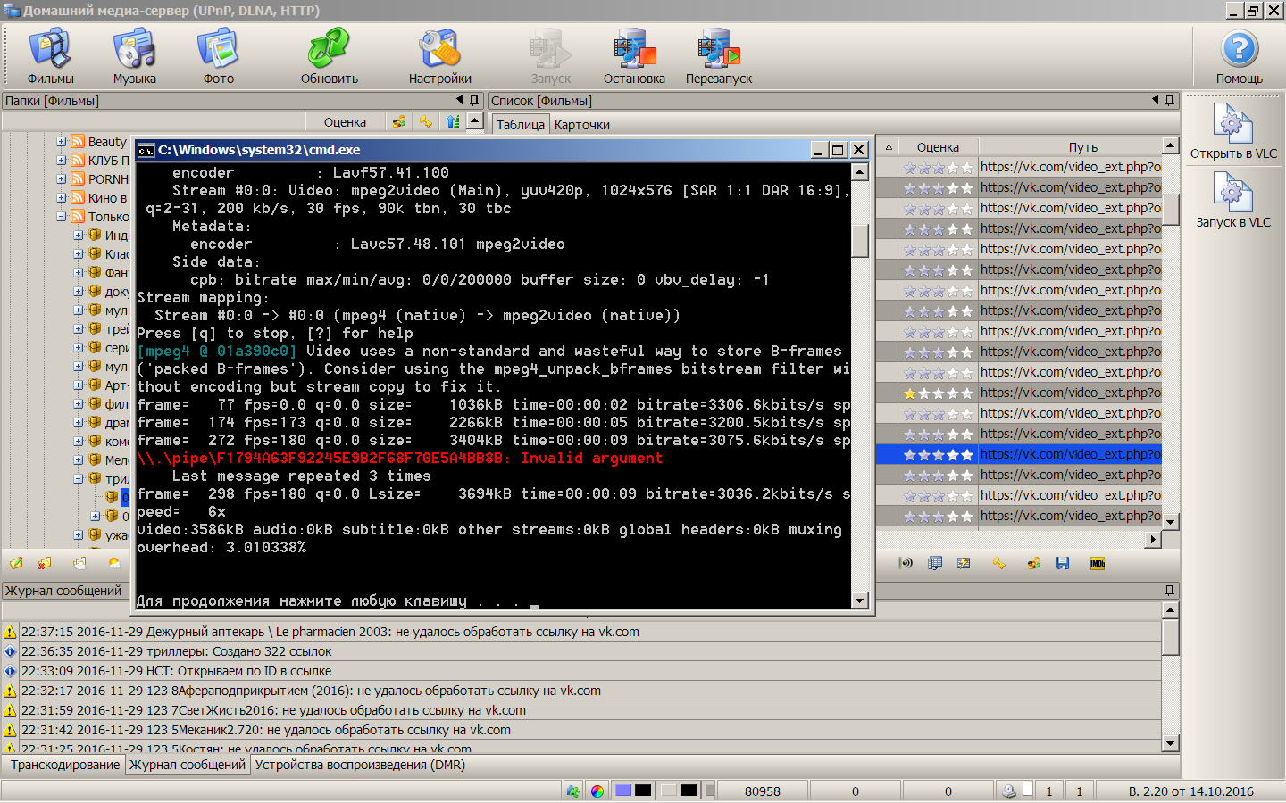1286x803 pixels.
Task: Open Настройки settings
Action: tap(439, 55)
